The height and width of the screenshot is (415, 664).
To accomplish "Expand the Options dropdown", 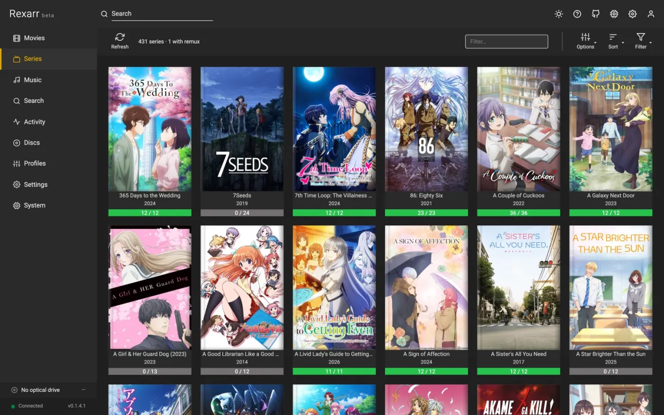I will pyautogui.click(x=586, y=41).
